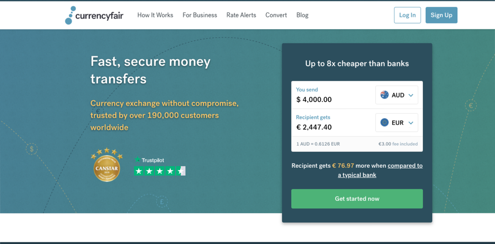Click the EUR currency flag icon
This screenshot has height=244, width=495.
tap(385, 123)
